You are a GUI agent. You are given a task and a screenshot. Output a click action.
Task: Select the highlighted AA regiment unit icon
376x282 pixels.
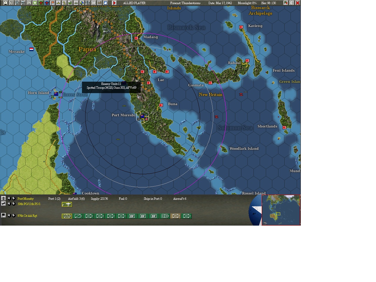(67, 216)
